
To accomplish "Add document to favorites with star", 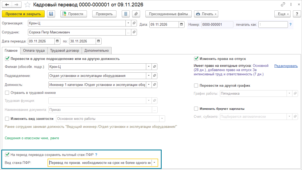I will click(28, 5).
